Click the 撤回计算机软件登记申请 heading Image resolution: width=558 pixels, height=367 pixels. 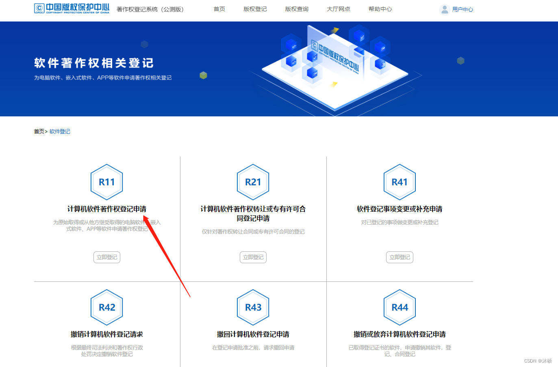[x=253, y=334]
